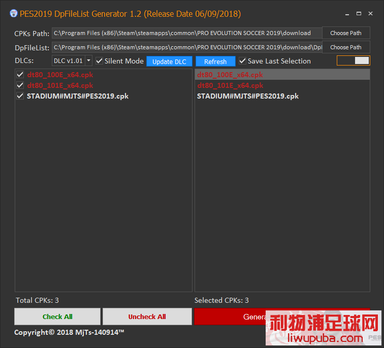The image size is (384, 348).
Task: Uncheck dt80_100E_x64.cpk in left list
Action: point(20,75)
